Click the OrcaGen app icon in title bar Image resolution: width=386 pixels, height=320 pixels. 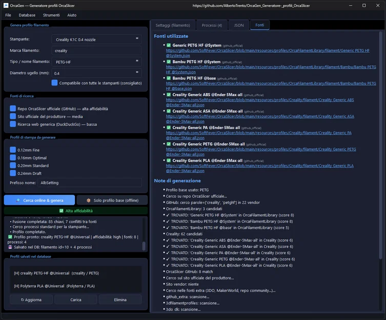point(6,6)
